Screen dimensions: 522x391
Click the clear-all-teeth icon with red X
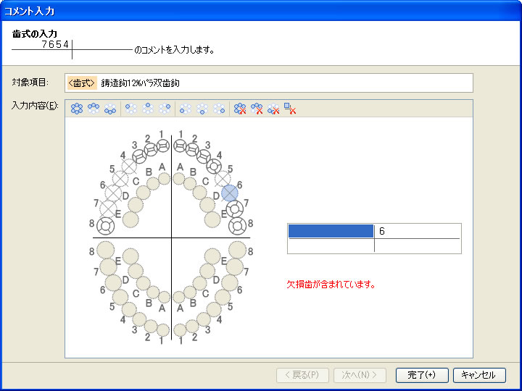[240, 109]
